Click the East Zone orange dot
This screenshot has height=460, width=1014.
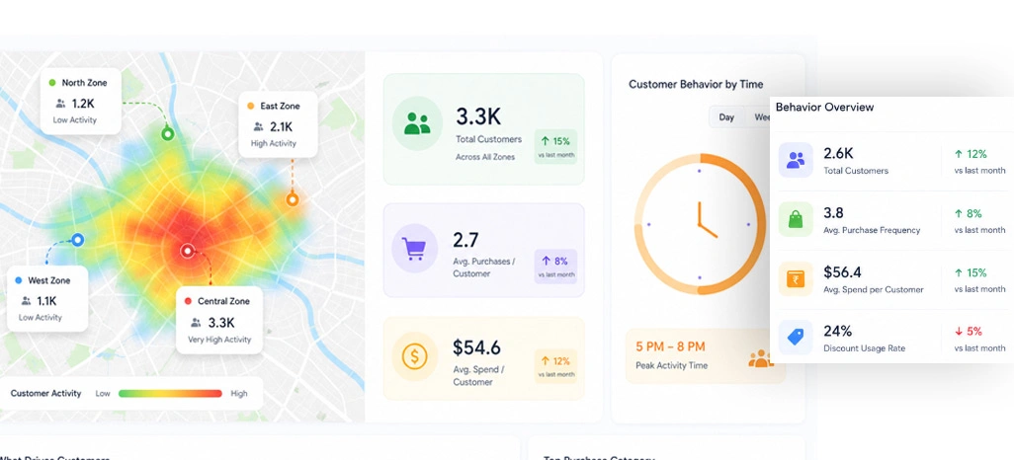tap(251, 106)
